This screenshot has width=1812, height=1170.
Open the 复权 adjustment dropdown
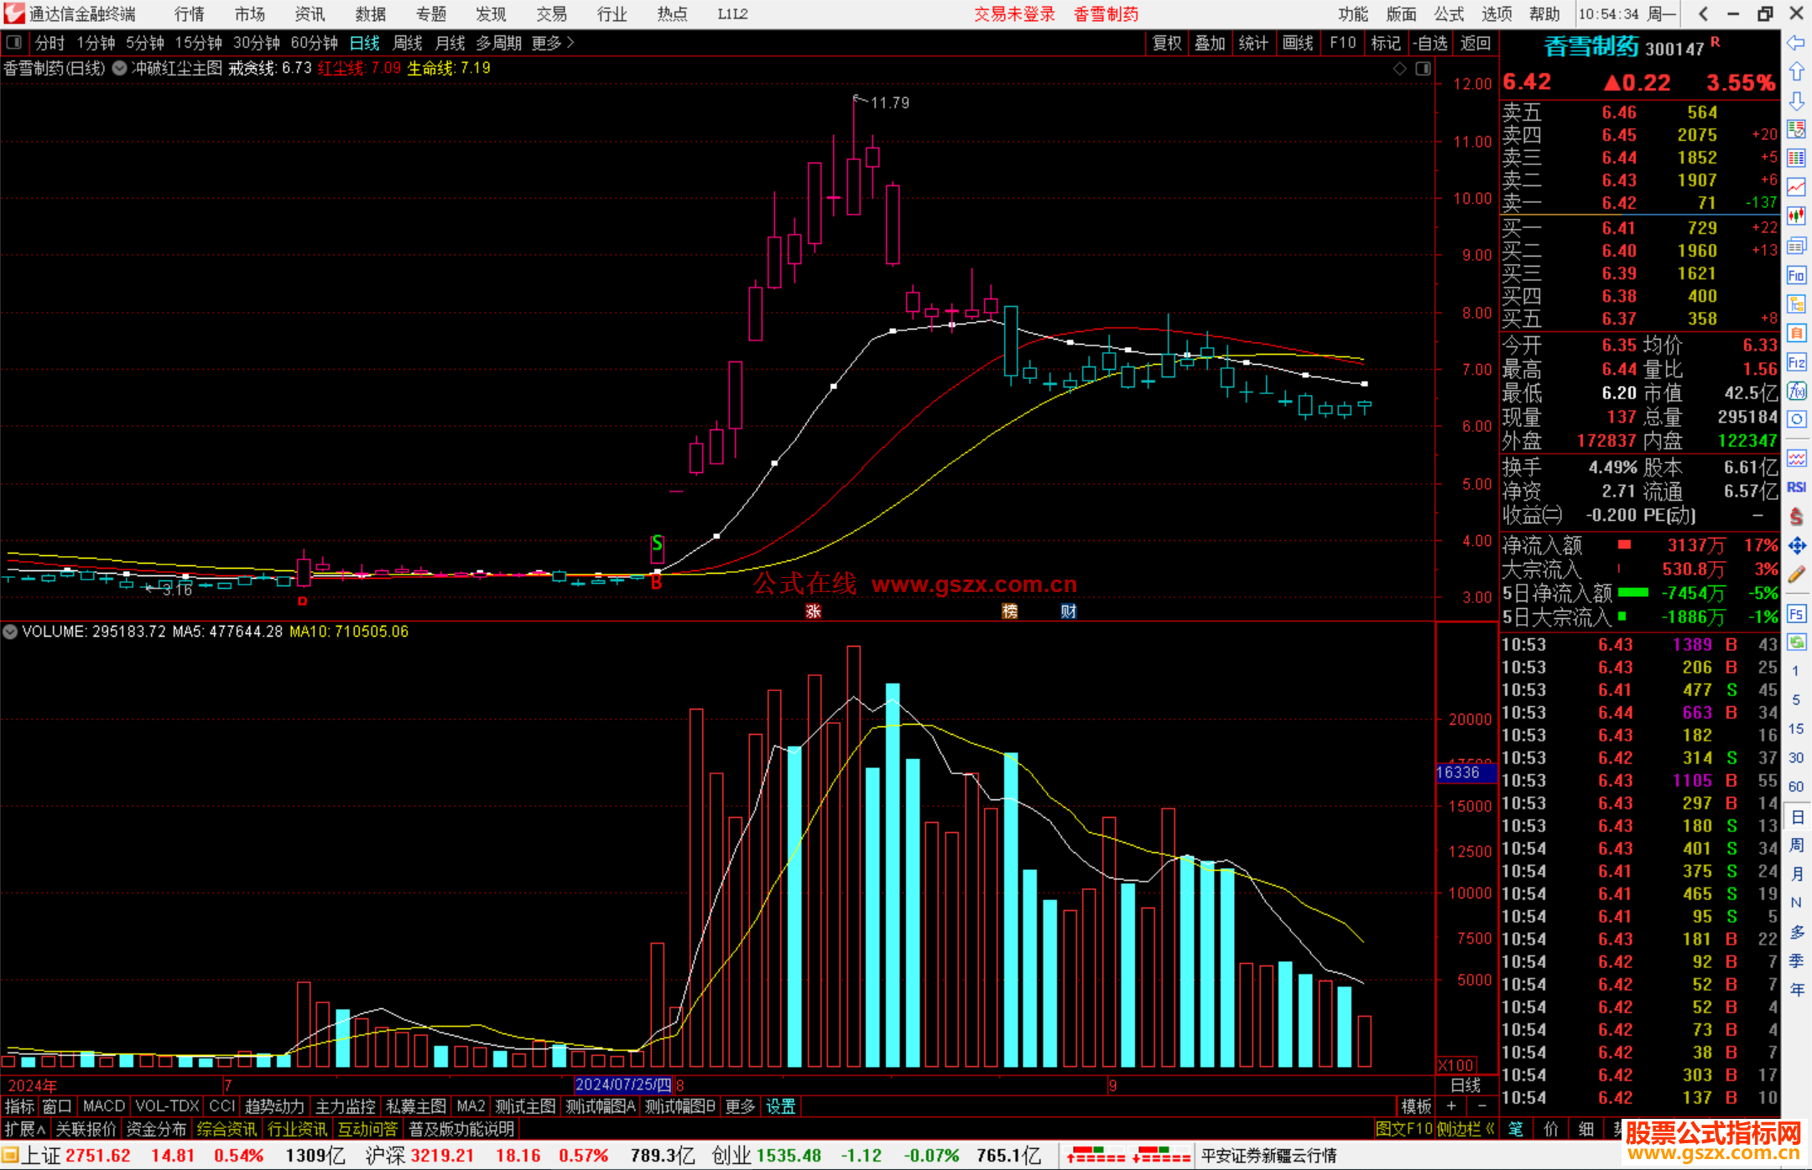(1167, 43)
